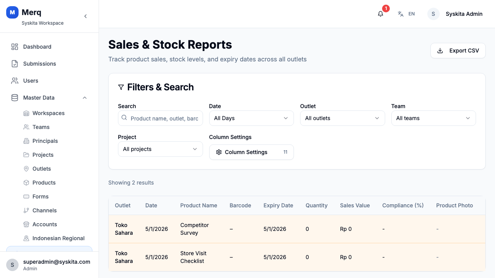Click Toko Sahara in the Competitor Survey row
Image resolution: width=495 pixels, height=278 pixels.
124,229
